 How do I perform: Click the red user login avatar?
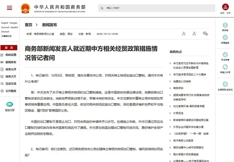[225, 7]
